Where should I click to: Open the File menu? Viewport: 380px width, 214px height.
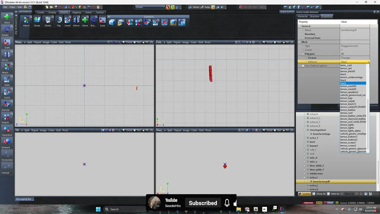click(x=5, y=7)
